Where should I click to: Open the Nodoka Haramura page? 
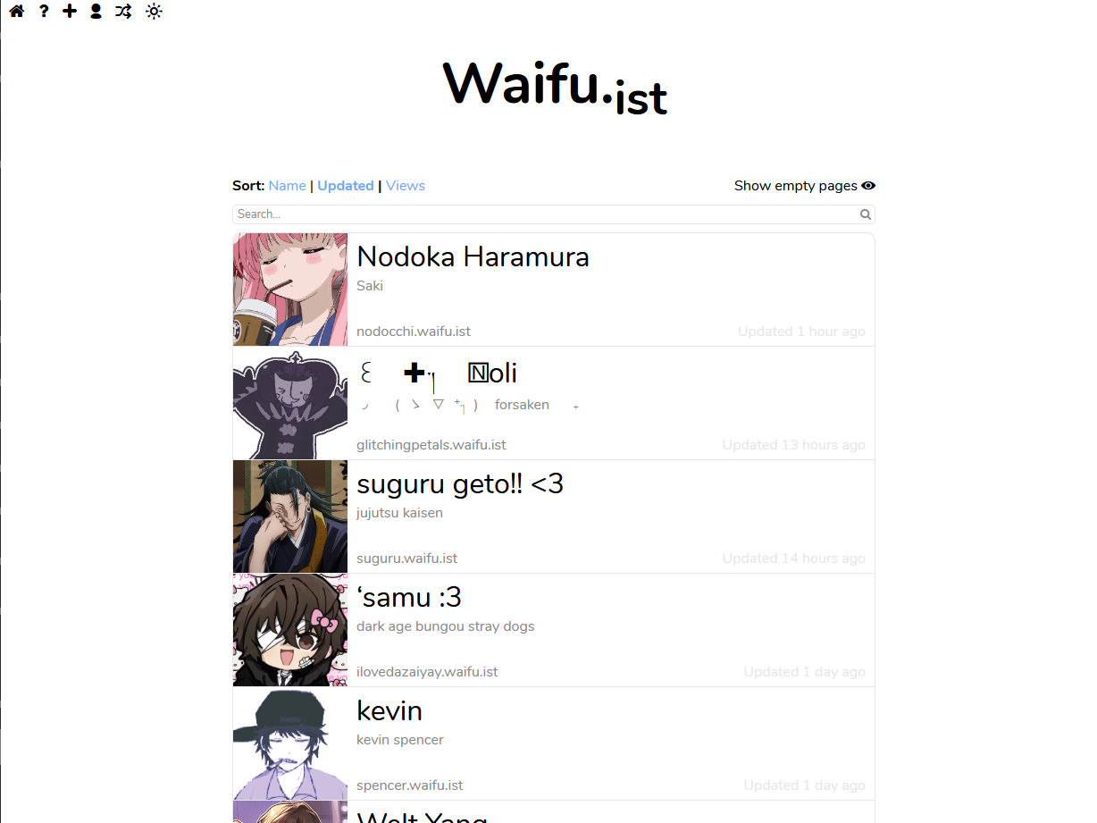click(x=554, y=290)
